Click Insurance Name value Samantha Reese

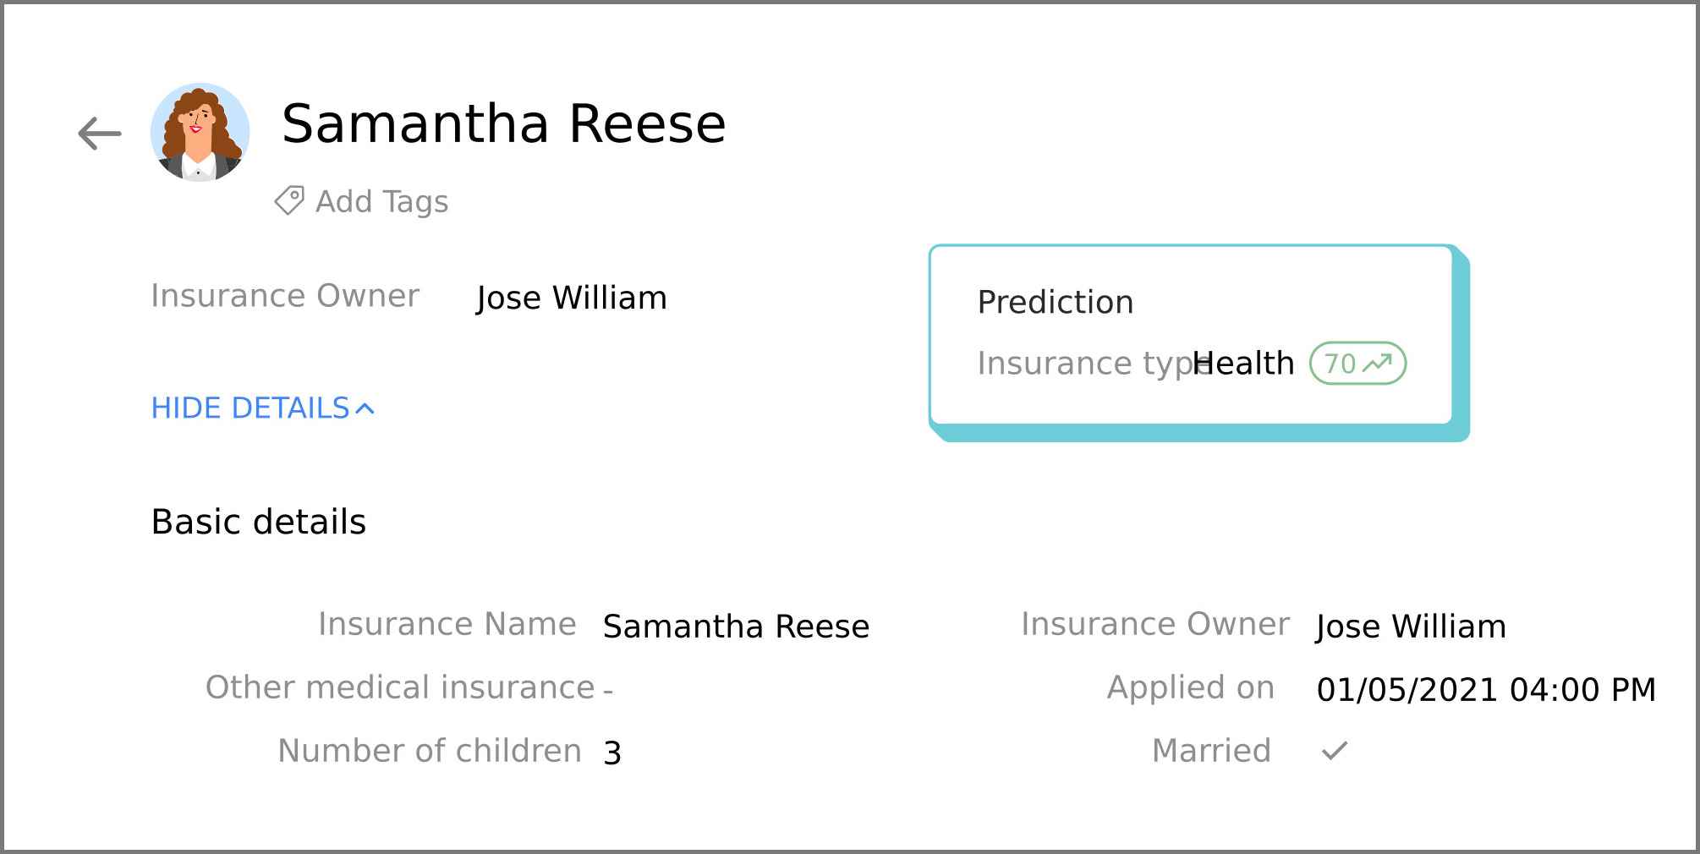point(736,627)
